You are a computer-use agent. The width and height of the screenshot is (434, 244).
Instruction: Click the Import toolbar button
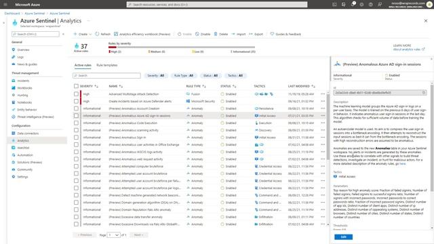click(238, 34)
